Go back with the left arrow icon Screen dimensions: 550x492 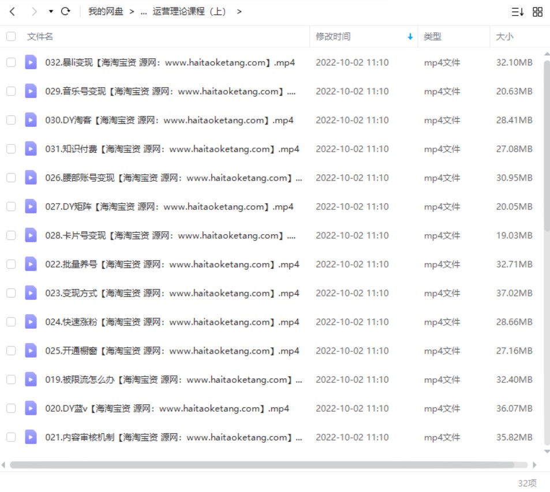tap(12, 12)
